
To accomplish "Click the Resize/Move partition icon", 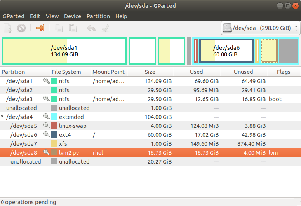I will (40, 28).
